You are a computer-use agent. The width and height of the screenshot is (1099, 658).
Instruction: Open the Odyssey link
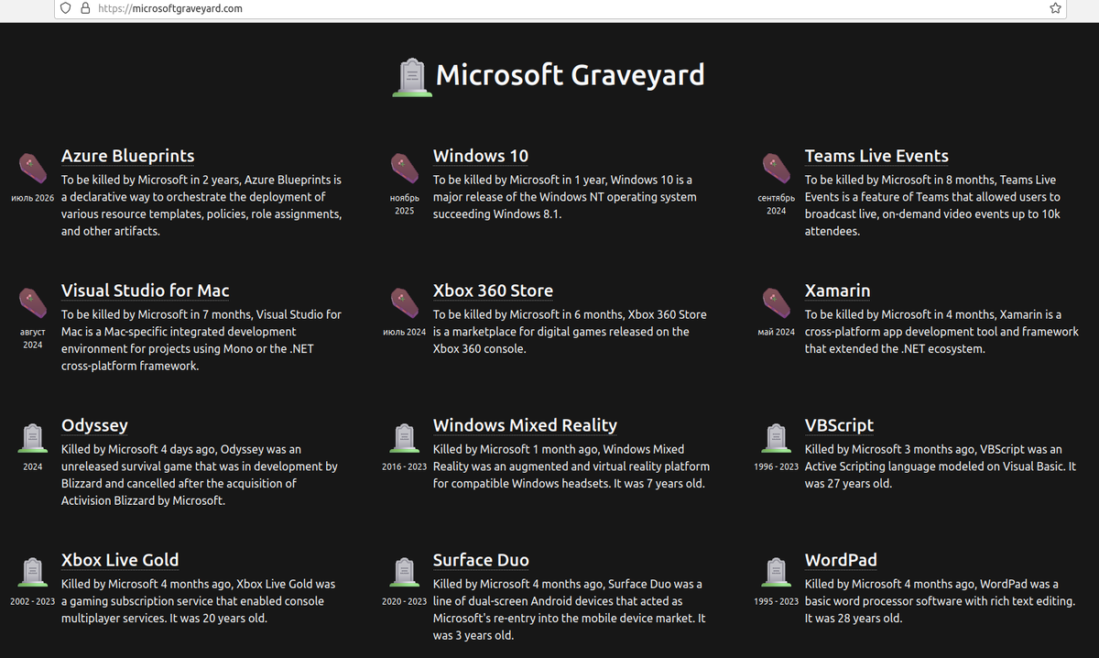(94, 425)
